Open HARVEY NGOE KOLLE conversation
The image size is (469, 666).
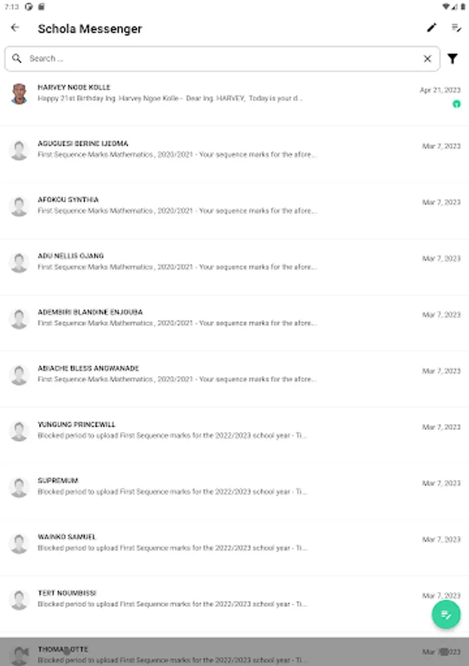[x=234, y=98]
